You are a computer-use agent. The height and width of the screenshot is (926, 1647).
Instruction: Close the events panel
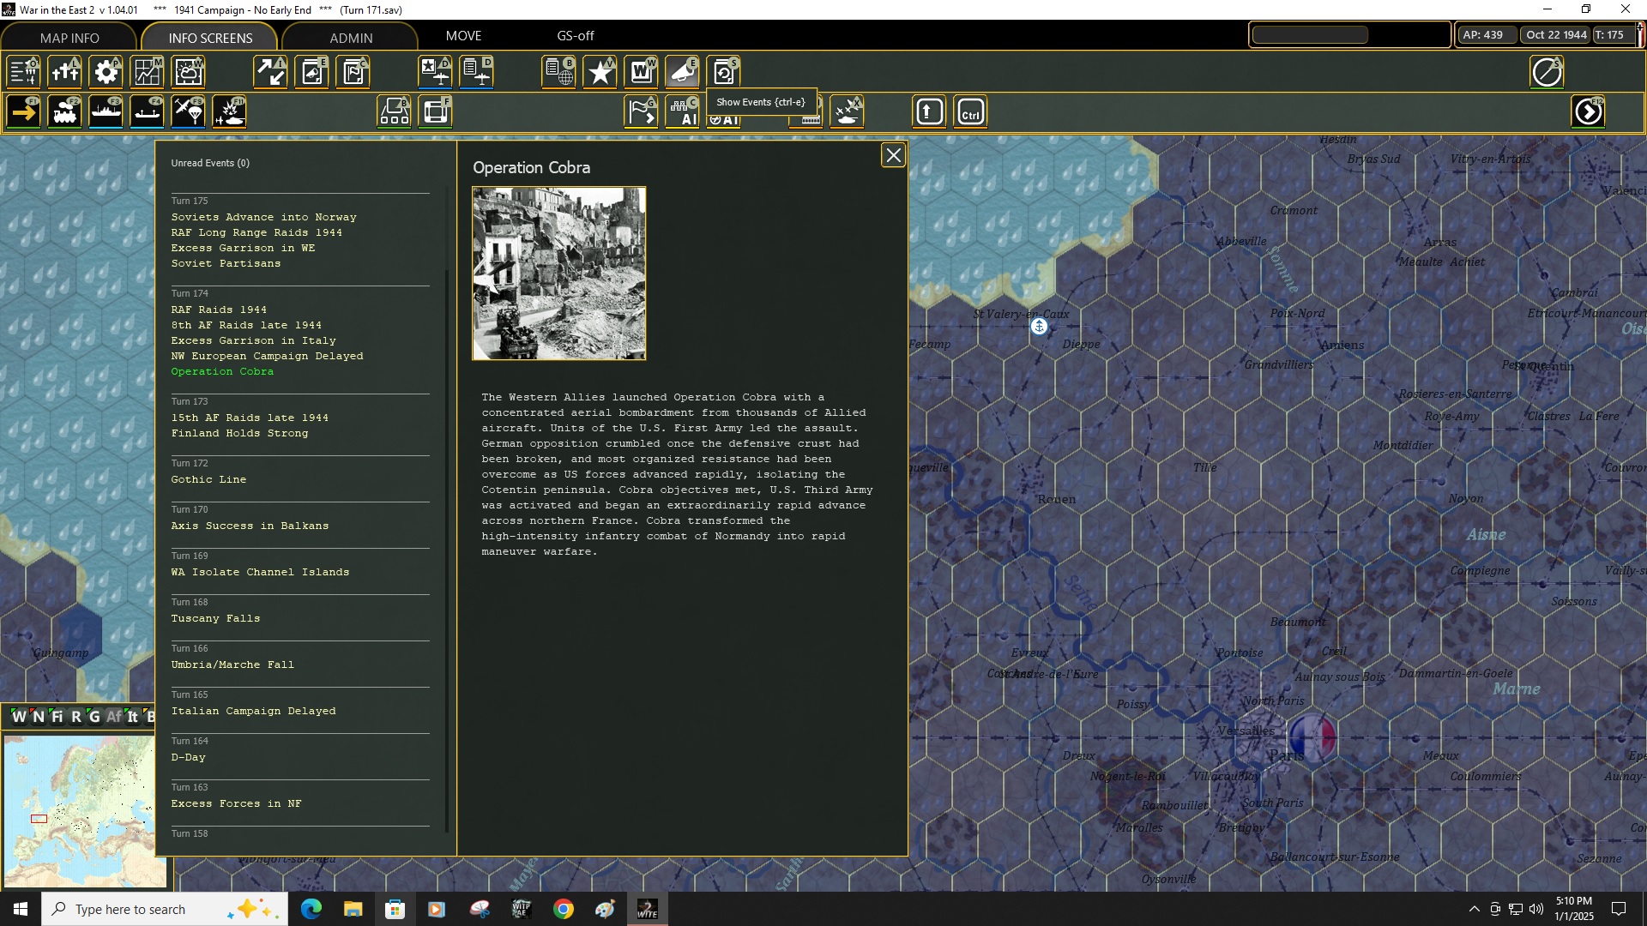(x=894, y=155)
